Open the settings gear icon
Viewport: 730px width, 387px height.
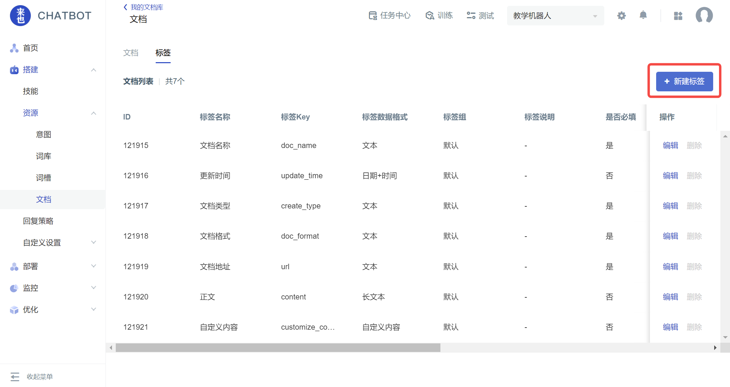point(621,15)
